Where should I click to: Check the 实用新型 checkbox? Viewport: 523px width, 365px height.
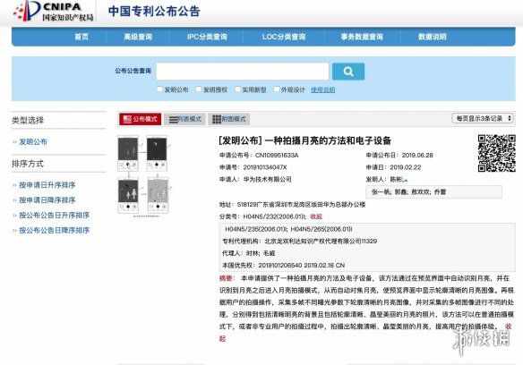[237, 89]
